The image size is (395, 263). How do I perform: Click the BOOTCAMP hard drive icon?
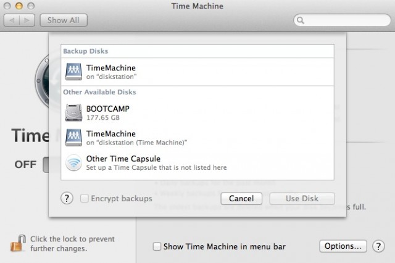73,112
